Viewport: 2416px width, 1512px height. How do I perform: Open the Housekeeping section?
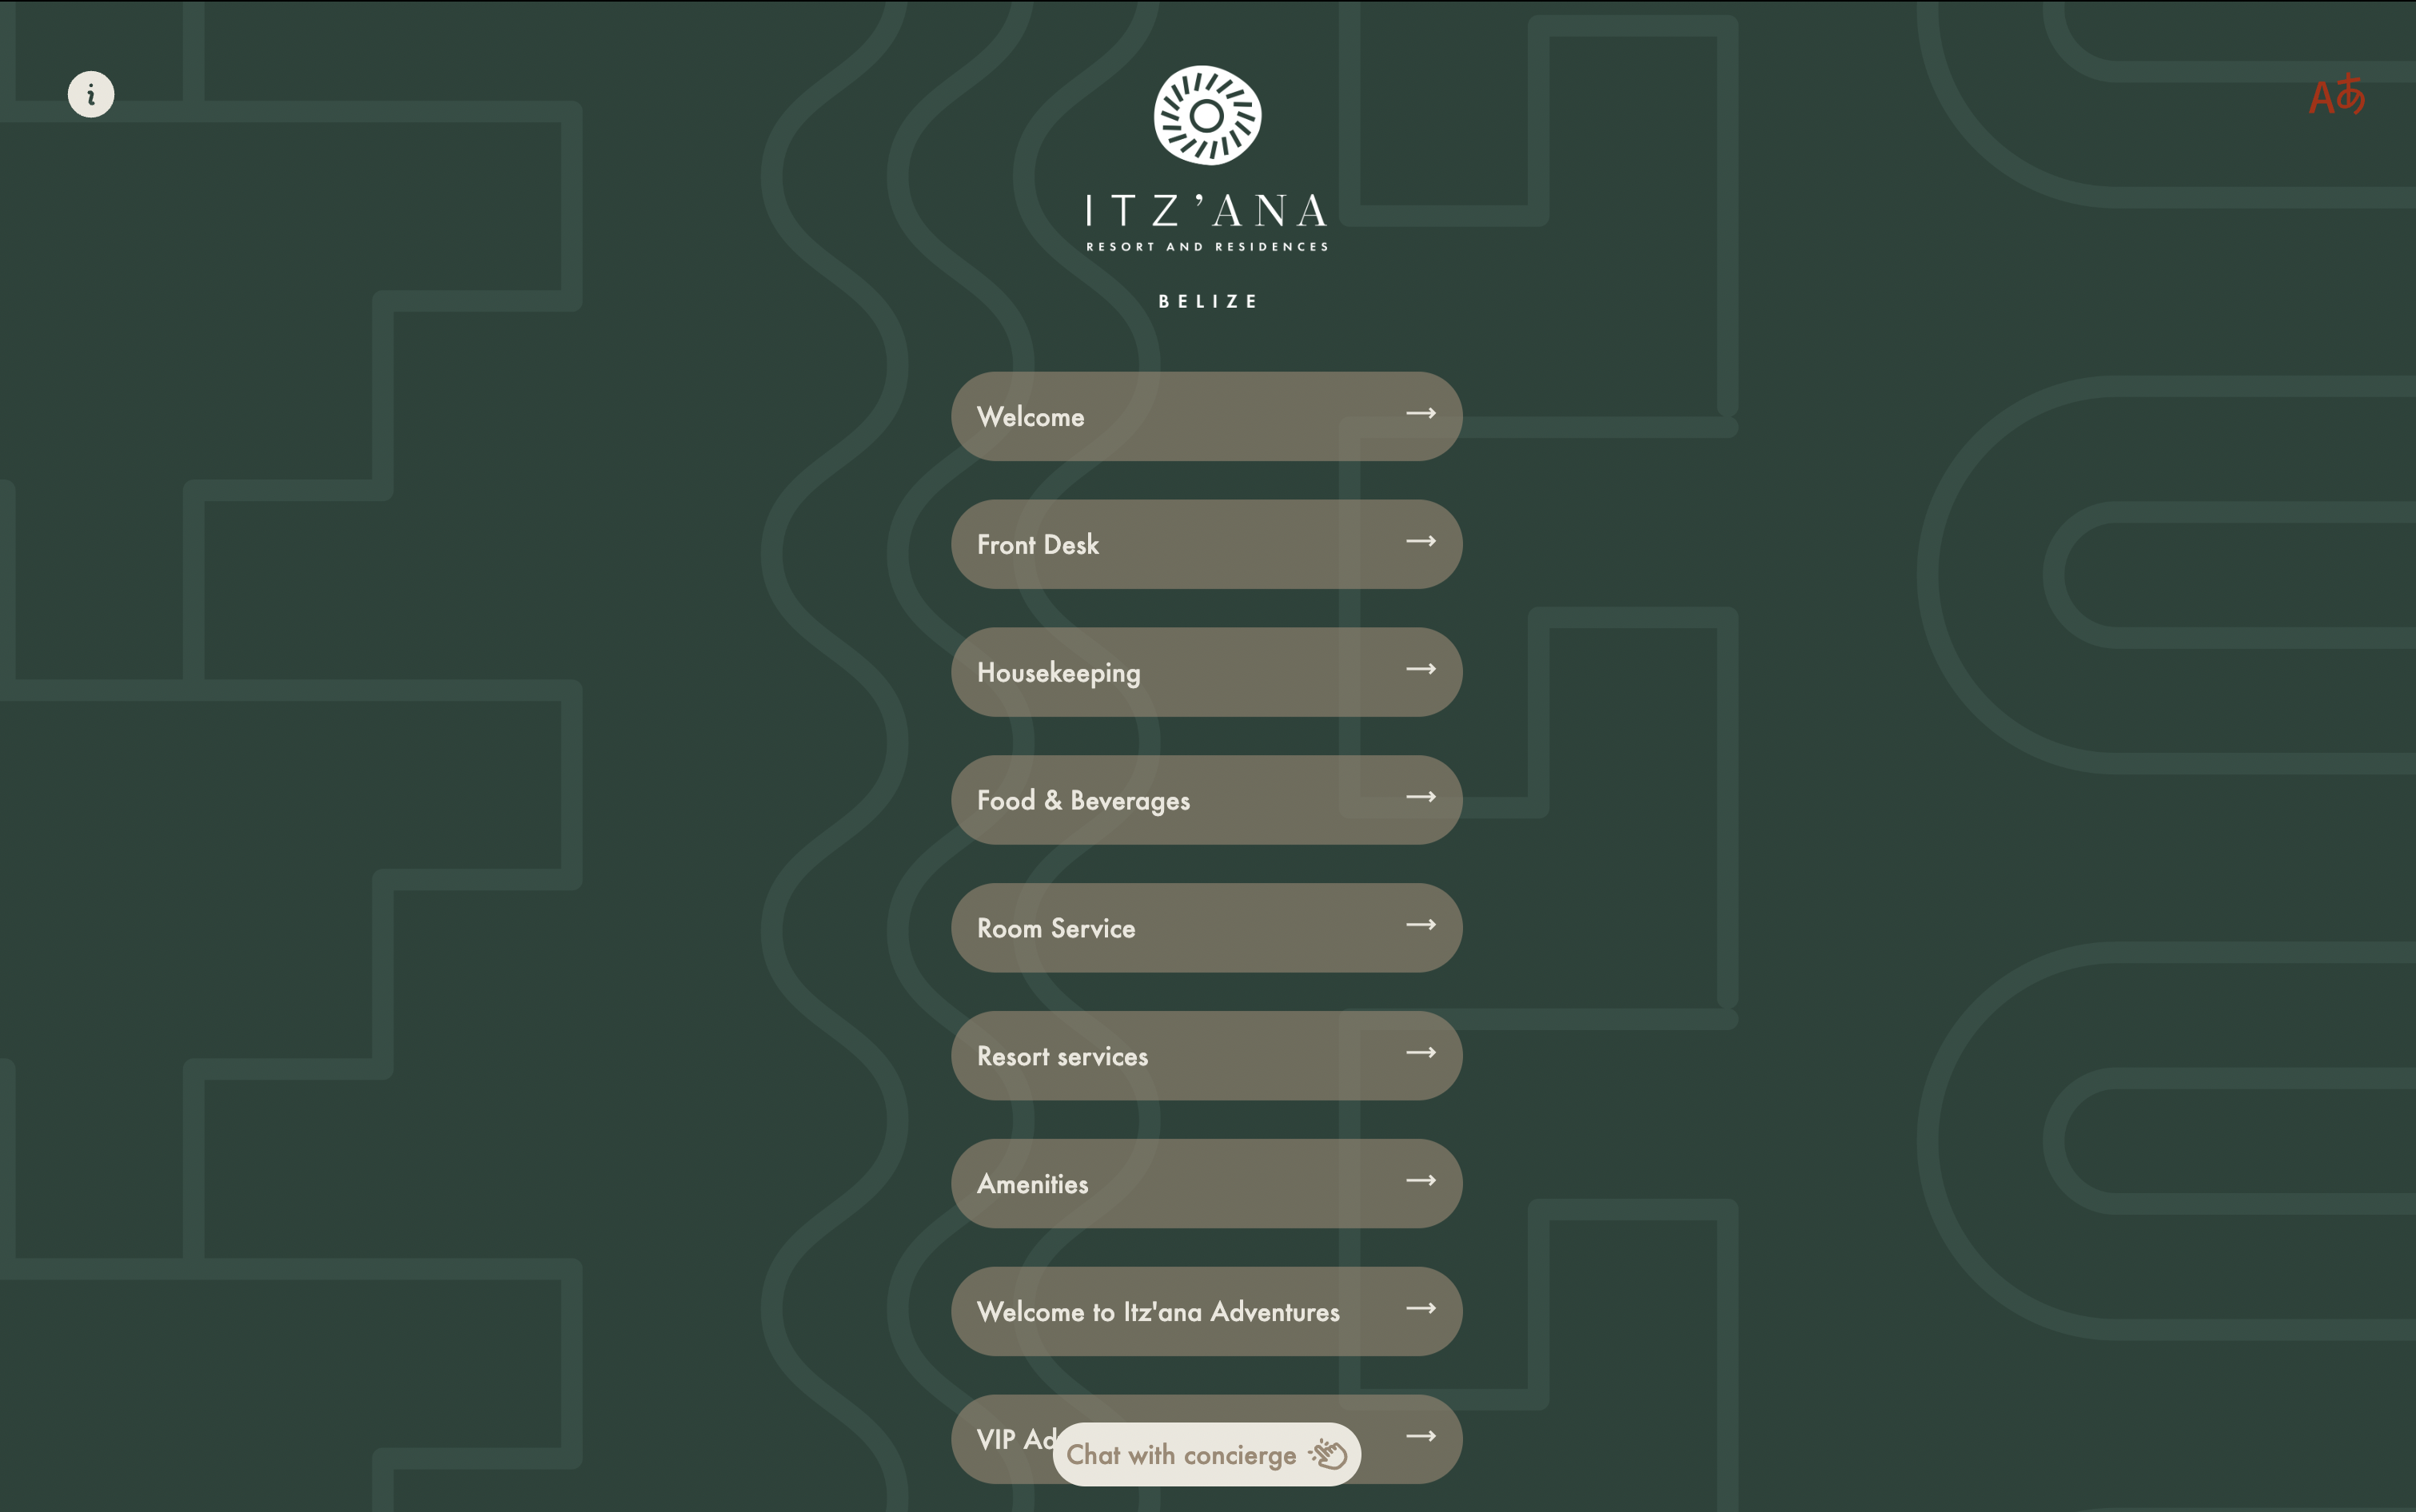[1207, 670]
